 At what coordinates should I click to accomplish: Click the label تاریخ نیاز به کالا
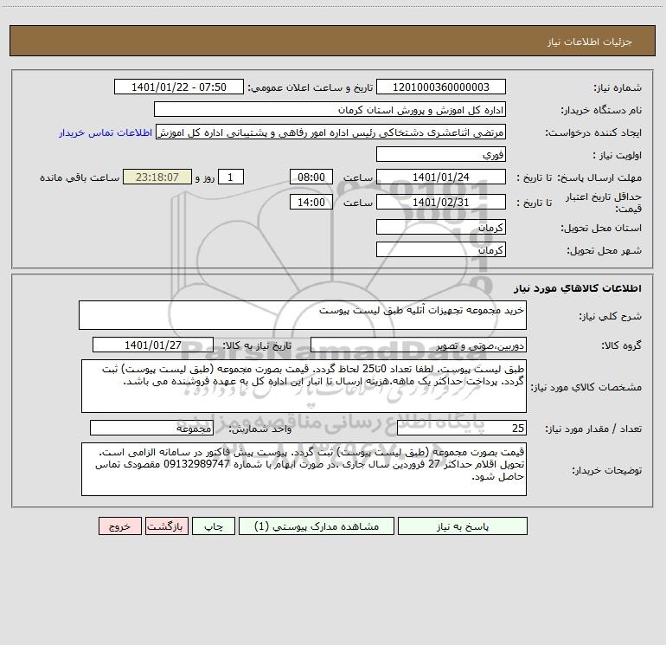[257, 345]
